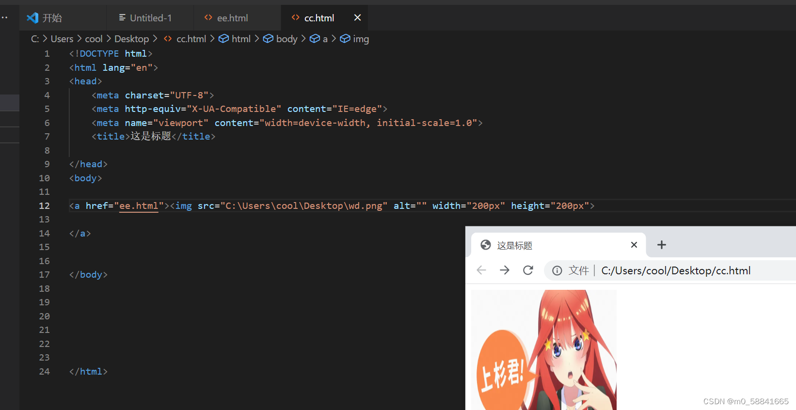Click the closing </a> tag
Viewport: 796px width, 410px height.
(x=80, y=233)
